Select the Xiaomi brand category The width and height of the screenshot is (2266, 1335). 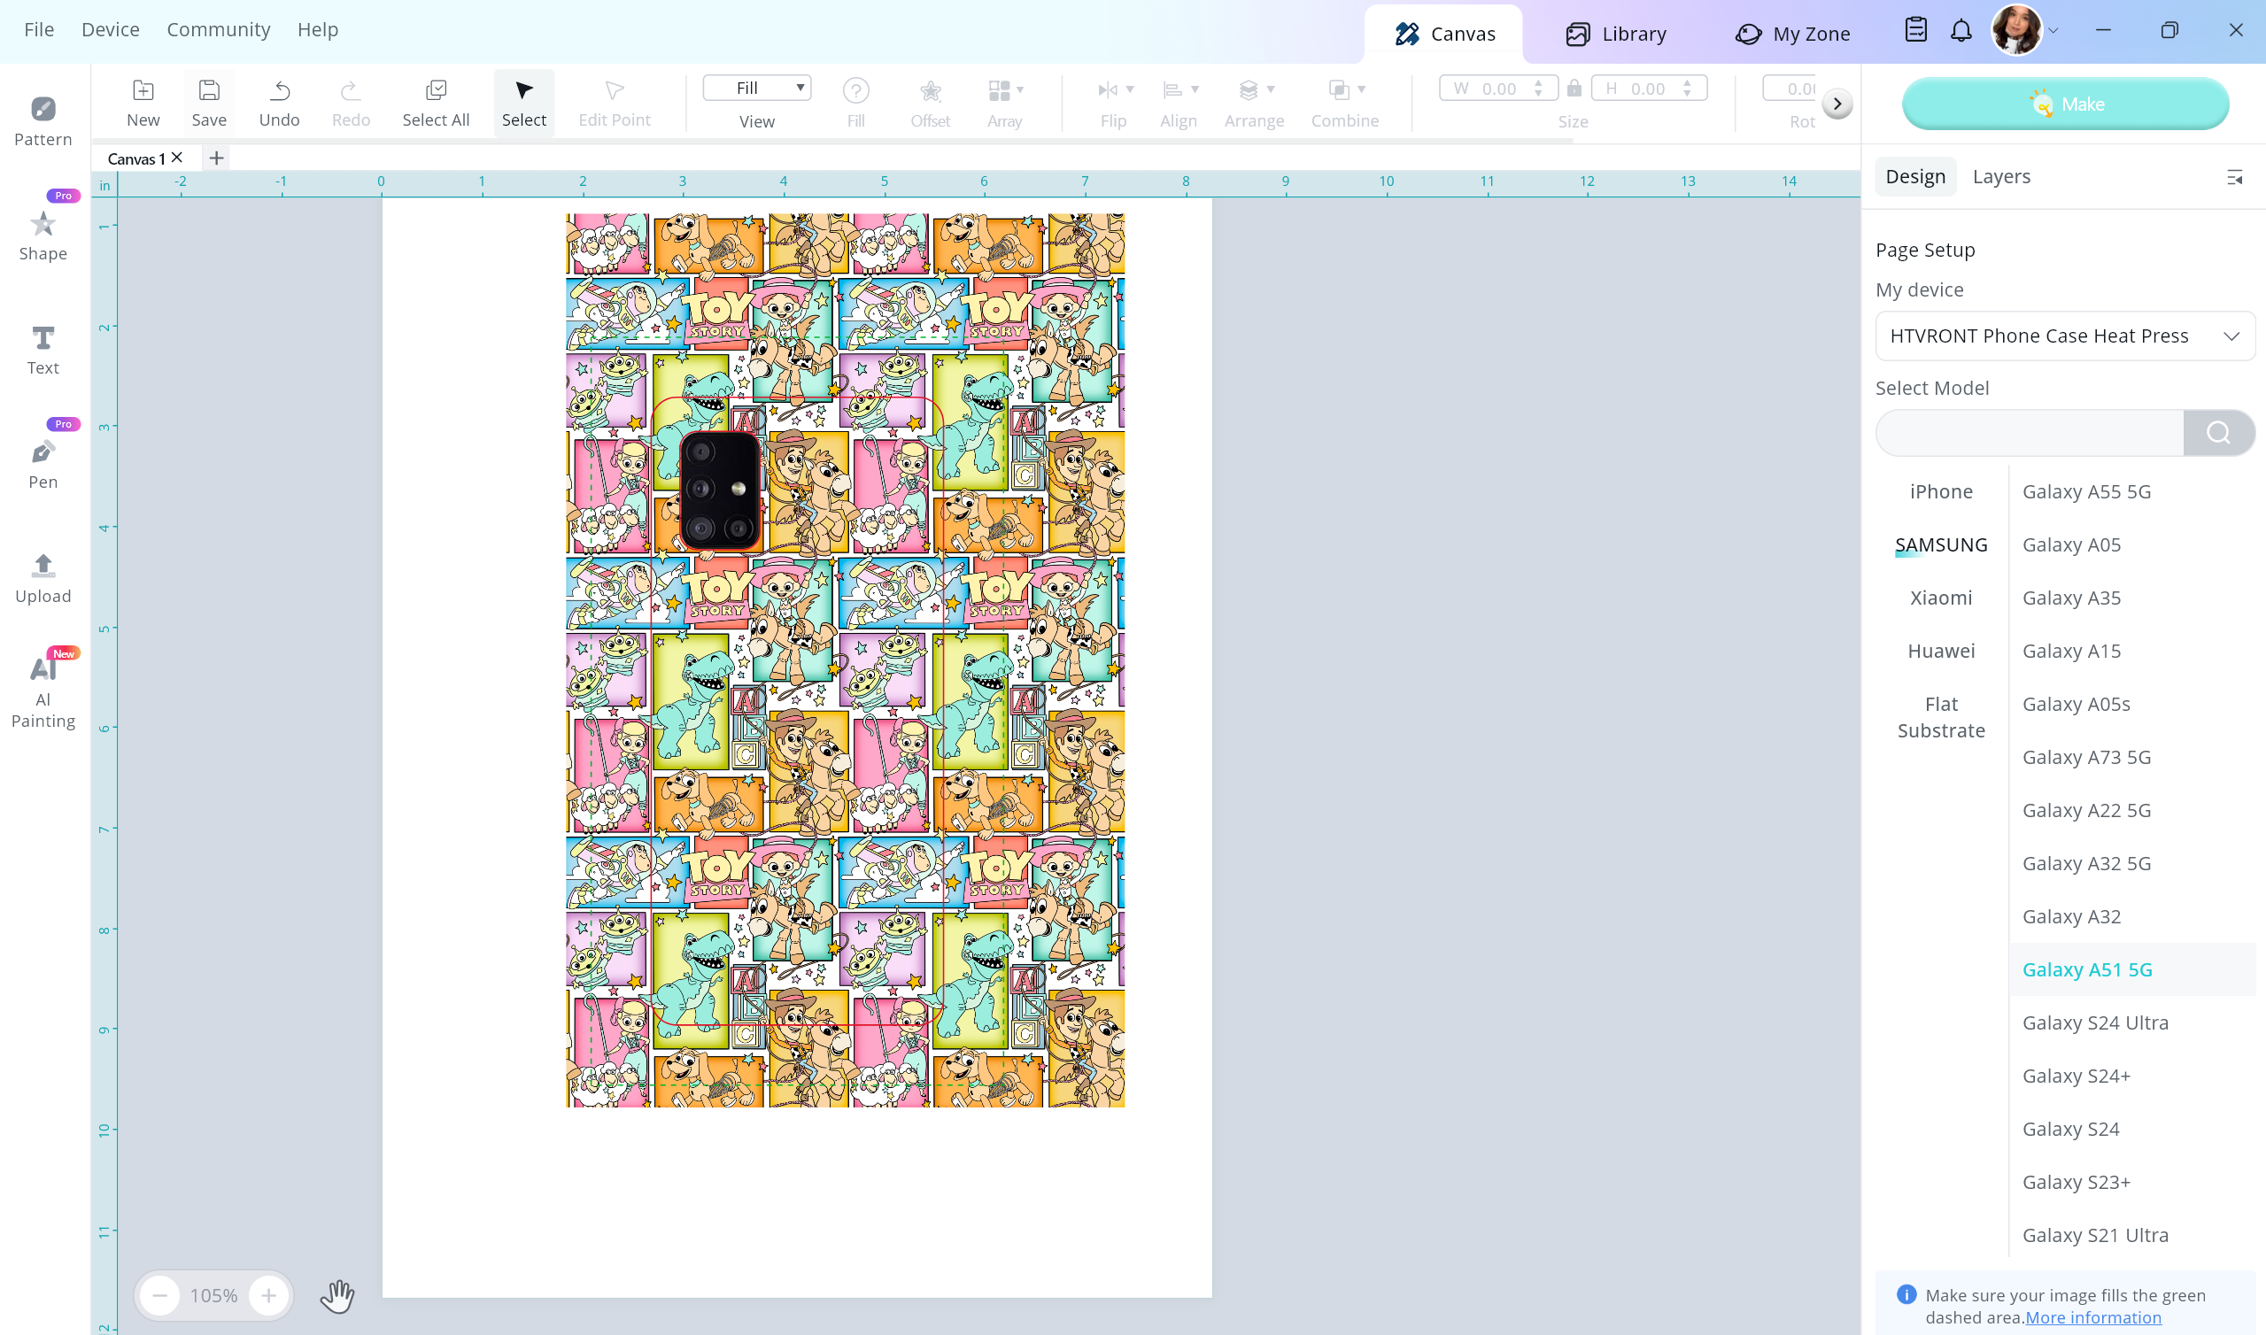pos(1940,598)
